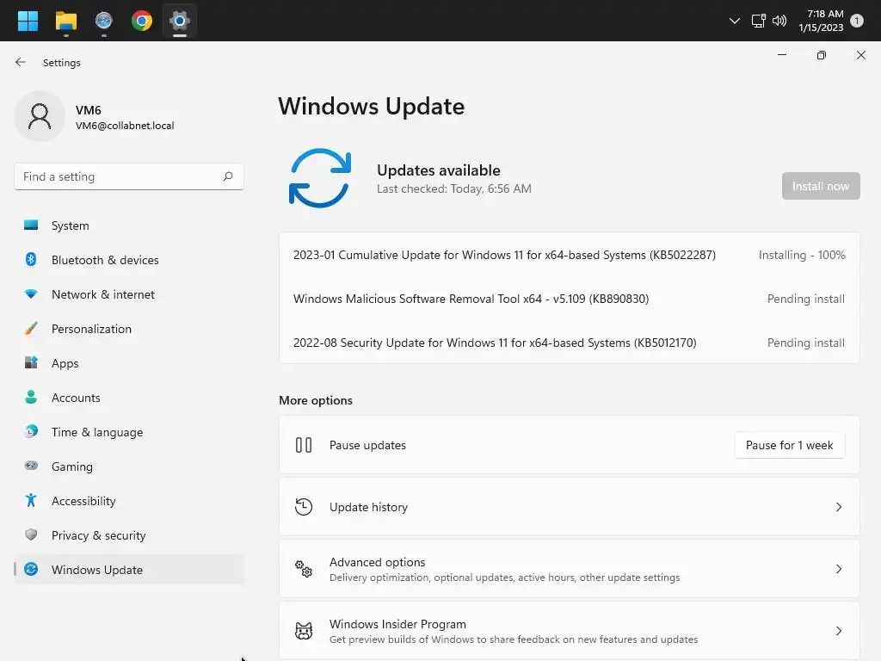The image size is (881, 661).
Task: Click the VM6 user profile avatar
Action: click(40, 116)
